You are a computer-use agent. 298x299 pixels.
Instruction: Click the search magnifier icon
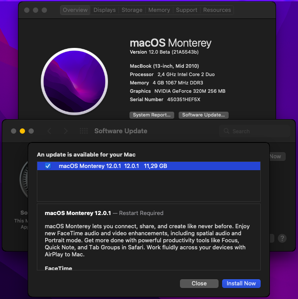(226, 131)
